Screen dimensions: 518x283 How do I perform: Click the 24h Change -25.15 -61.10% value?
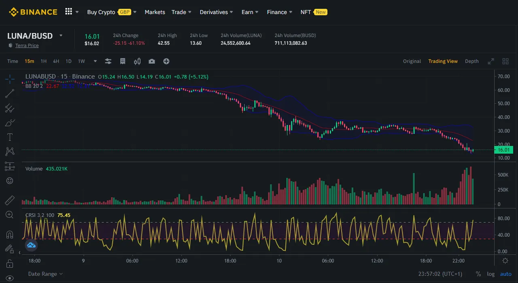pyautogui.click(x=129, y=43)
